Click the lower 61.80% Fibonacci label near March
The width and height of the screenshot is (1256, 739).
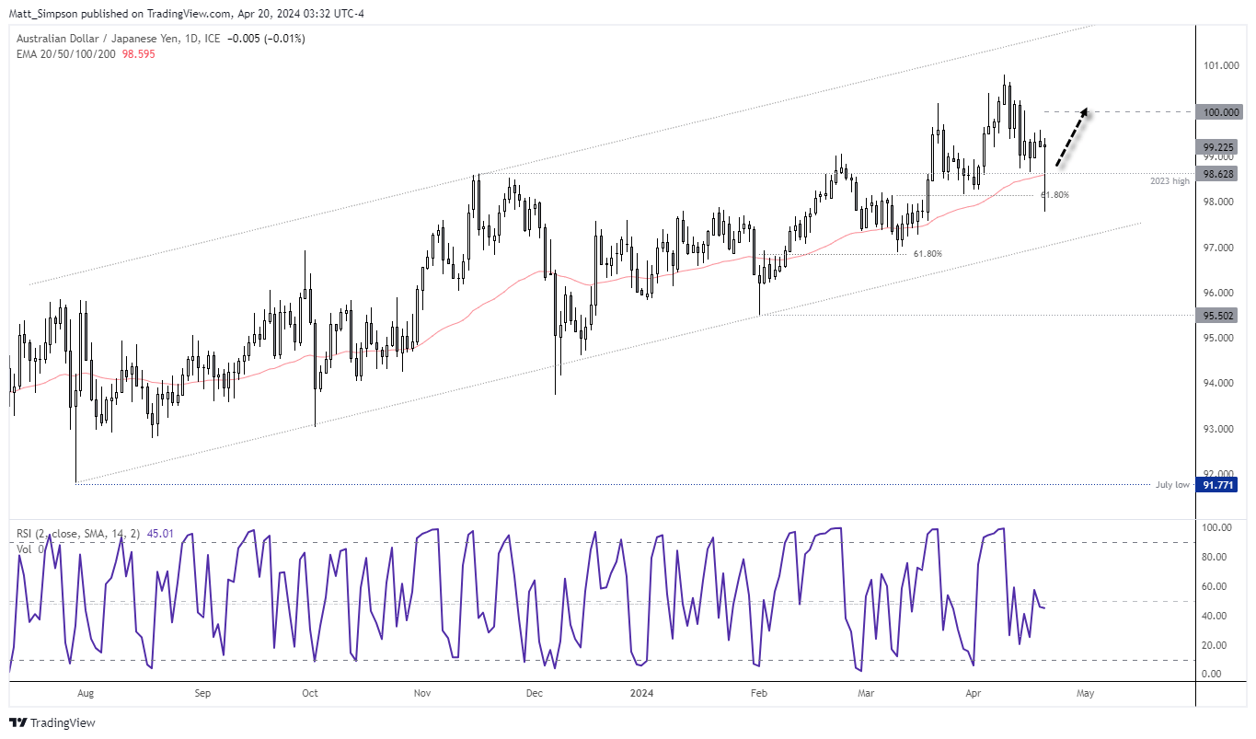(928, 253)
